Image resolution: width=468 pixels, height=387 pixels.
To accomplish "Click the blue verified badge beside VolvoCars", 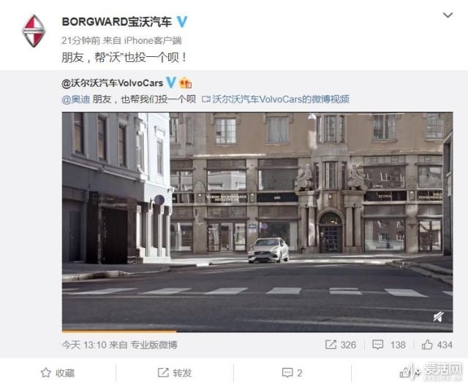I will pos(170,83).
